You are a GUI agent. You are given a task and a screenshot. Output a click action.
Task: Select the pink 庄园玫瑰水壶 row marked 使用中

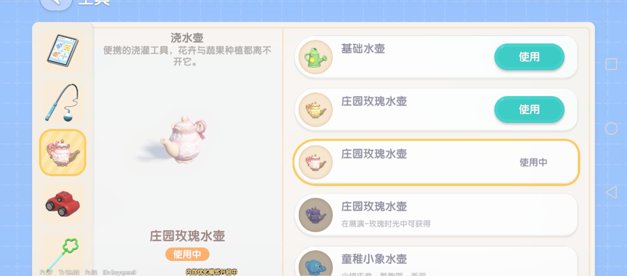(436, 162)
